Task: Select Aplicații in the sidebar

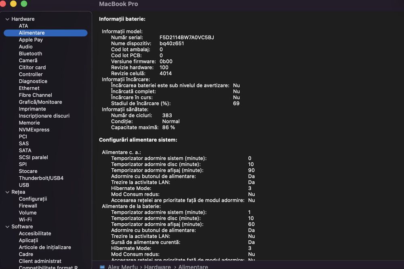Action: pyautogui.click(x=28, y=240)
